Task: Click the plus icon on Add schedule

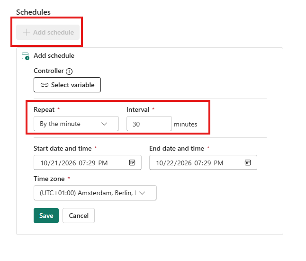Action: (27, 32)
